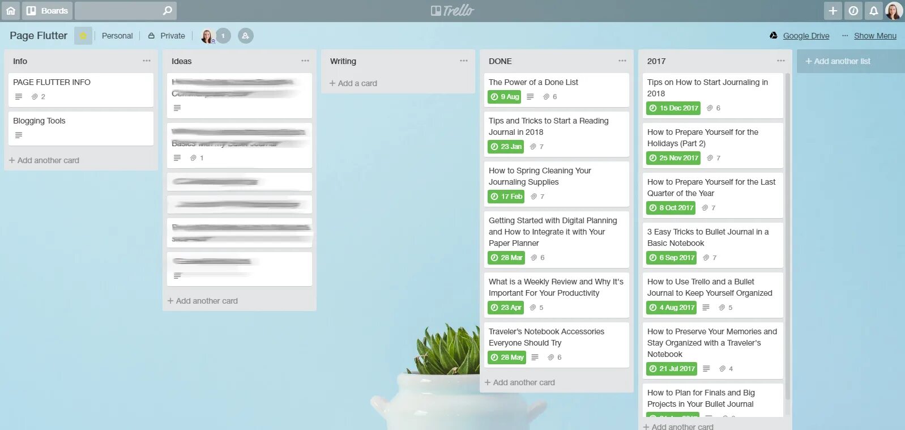Image resolution: width=905 pixels, height=430 pixels.
Task: Click Show Menu link
Action: 875,36
